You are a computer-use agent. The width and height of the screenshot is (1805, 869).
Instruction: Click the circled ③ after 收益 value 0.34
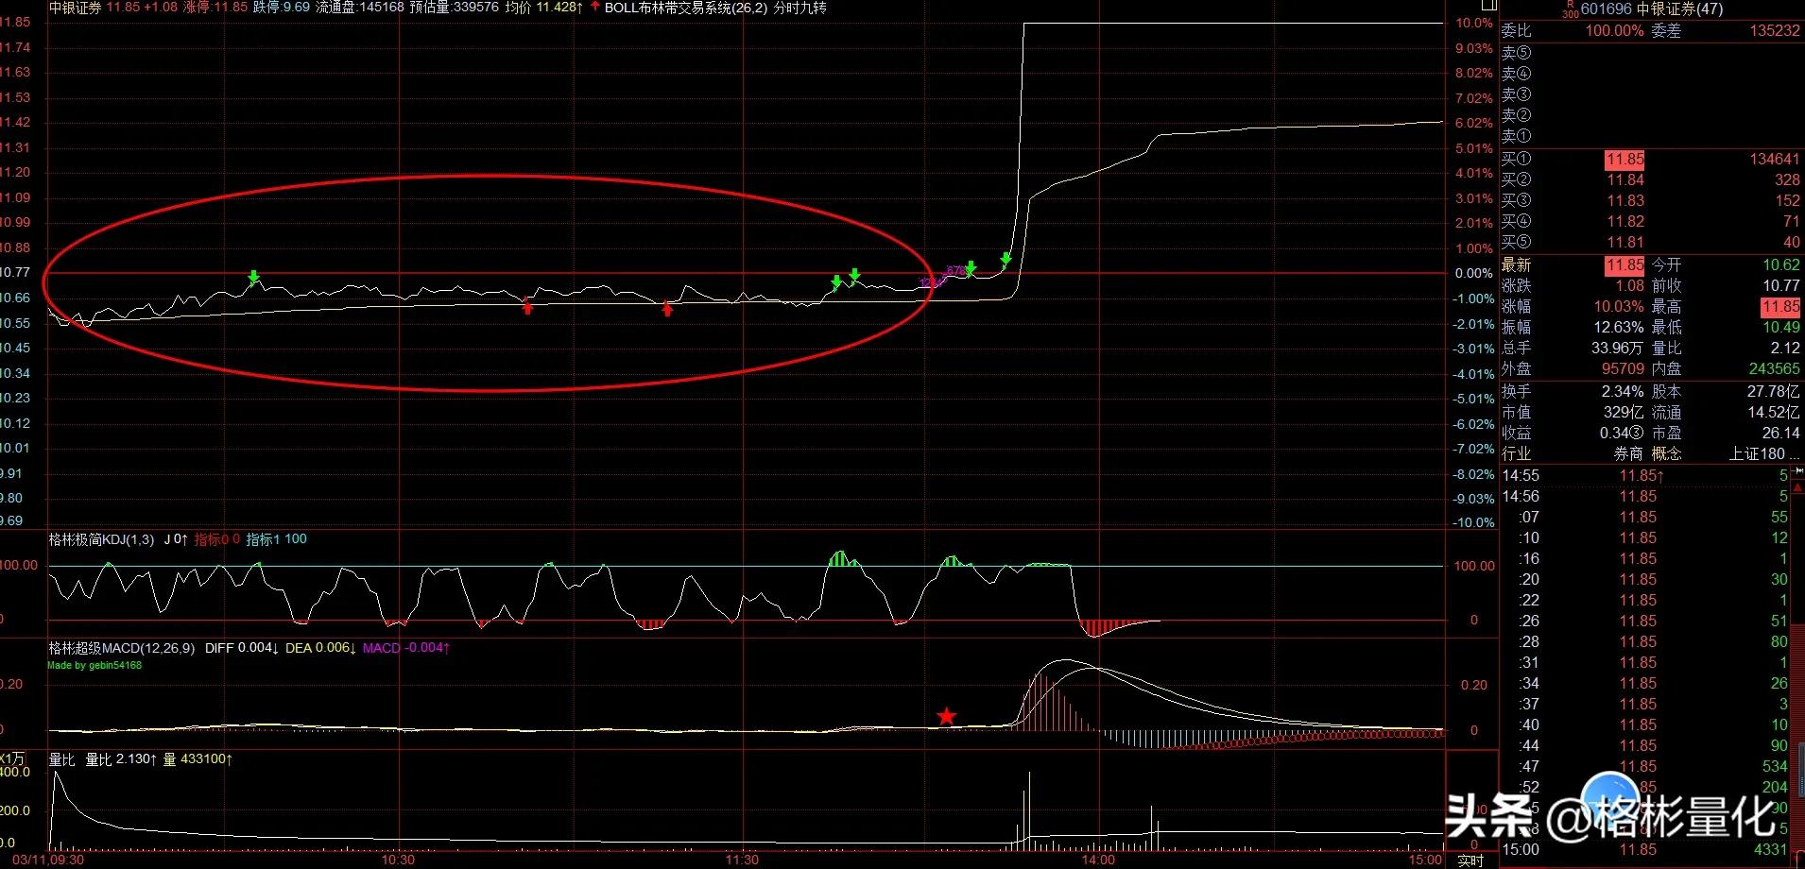(1636, 433)
